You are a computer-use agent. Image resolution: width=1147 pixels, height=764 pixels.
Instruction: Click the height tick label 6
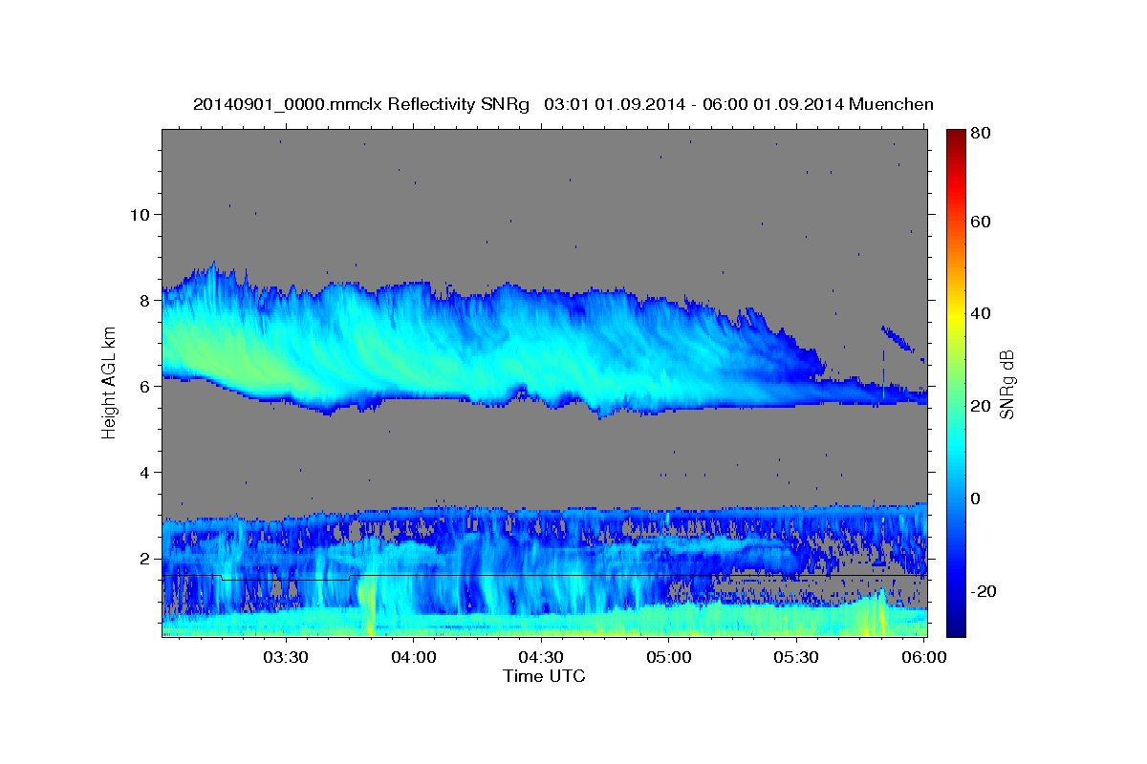tap(145, 386)
